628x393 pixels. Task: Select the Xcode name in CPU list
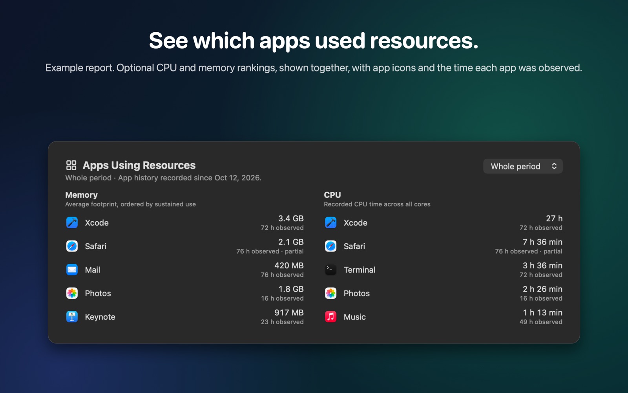pyautogui.click(x=355, y=222)
